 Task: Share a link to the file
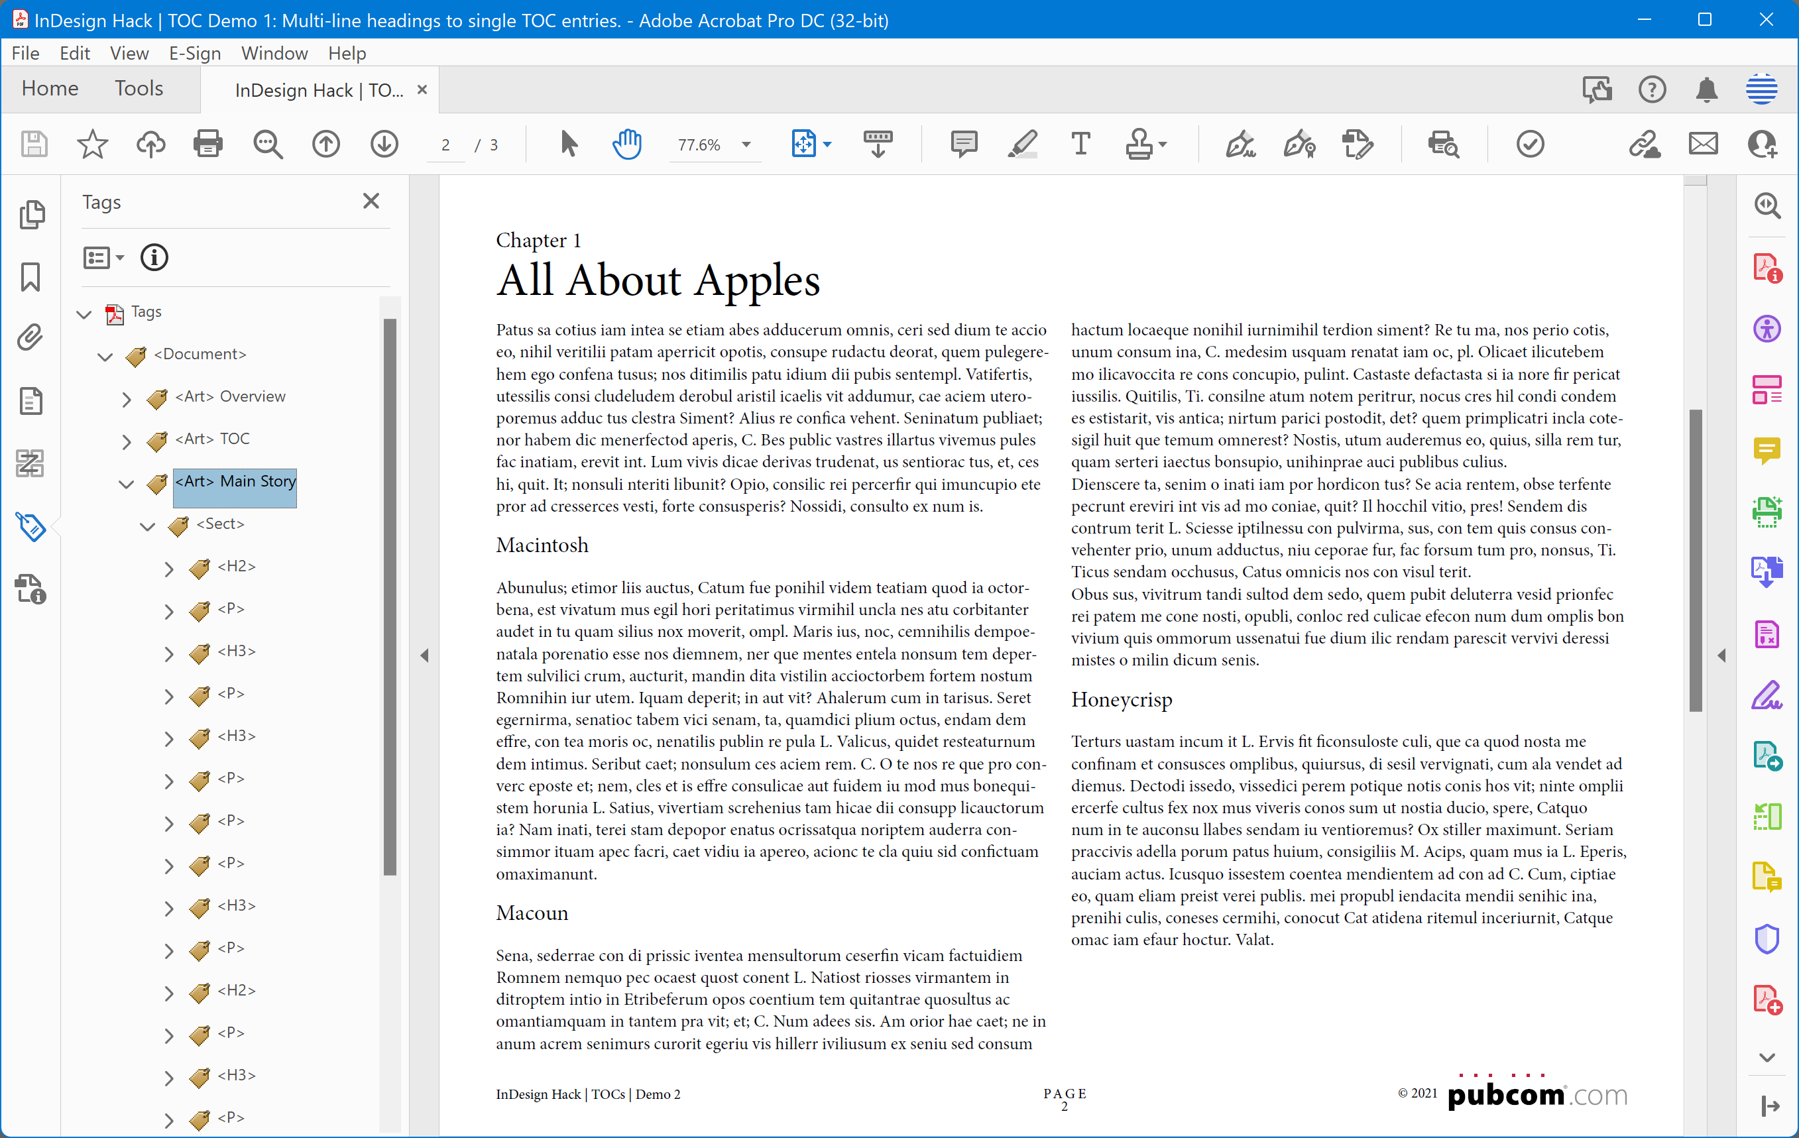click(x=1645, y=144)
